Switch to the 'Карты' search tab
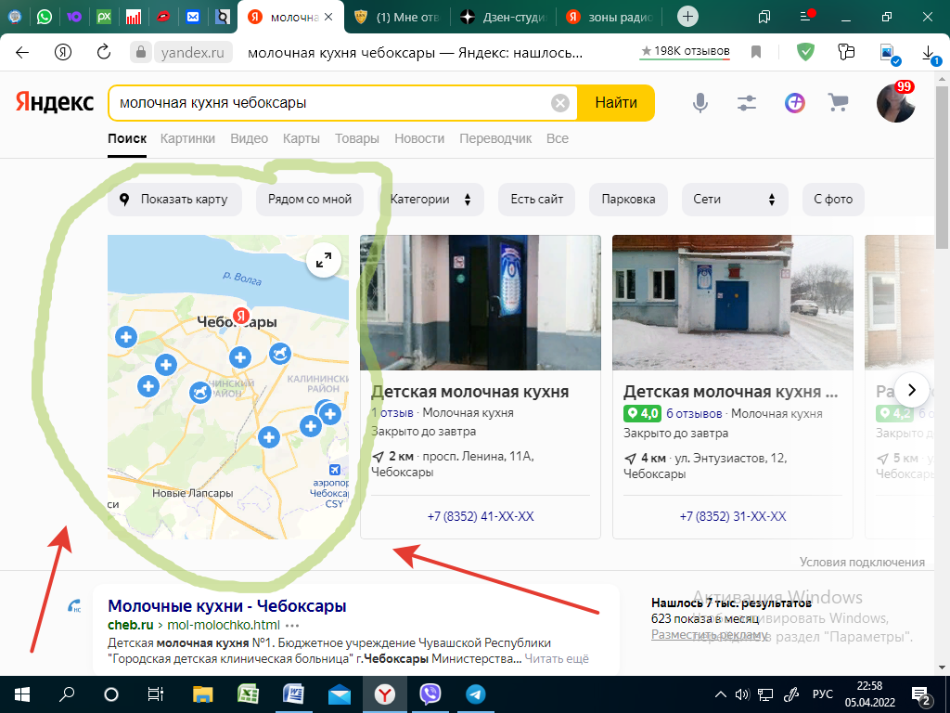 pos(302,139)
